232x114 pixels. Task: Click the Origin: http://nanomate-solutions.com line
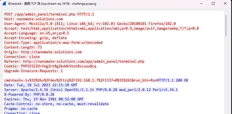[x=43, y=52]
